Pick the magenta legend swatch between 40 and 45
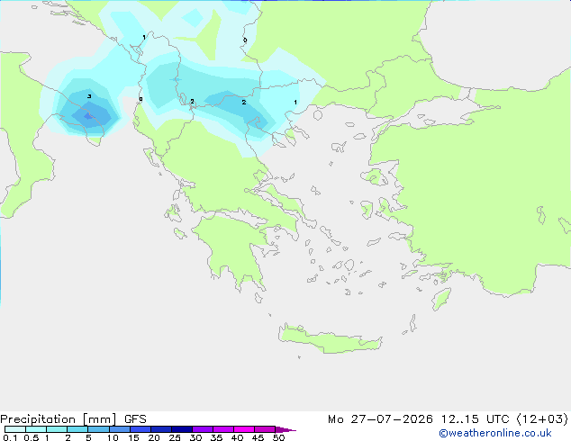Screen dimensions: 571x441 pos(244,429)
